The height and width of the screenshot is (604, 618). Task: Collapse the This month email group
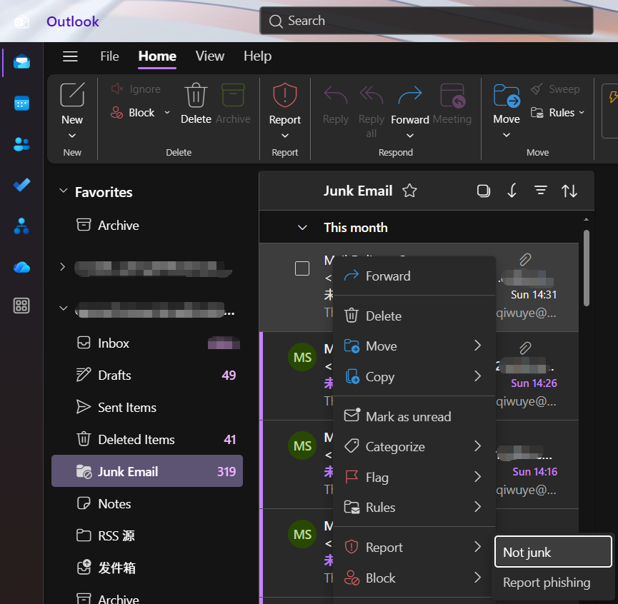pyautogui.click(x=302, y=228)
